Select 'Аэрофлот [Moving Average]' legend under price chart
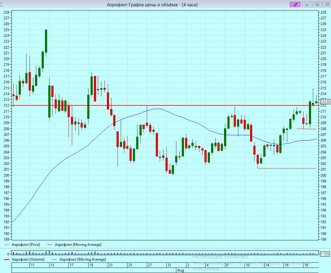Viewport: 331px width, 273px height. tap(78, 245)
